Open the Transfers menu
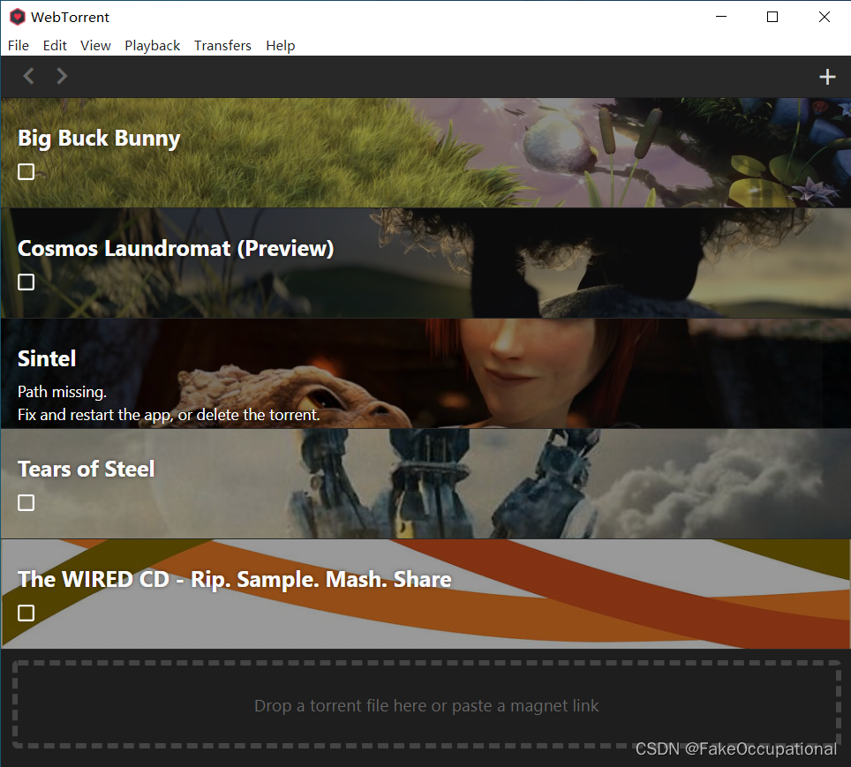This screenshot has height=767, width=851. [x=222, y=46]
